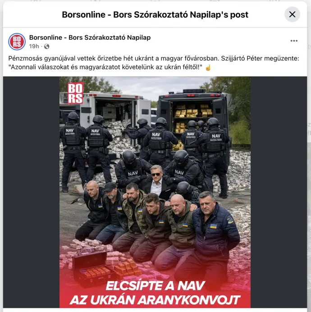Click the 'ELCSÍPTE A NAV' headline caption

click(x=155, y=286)
